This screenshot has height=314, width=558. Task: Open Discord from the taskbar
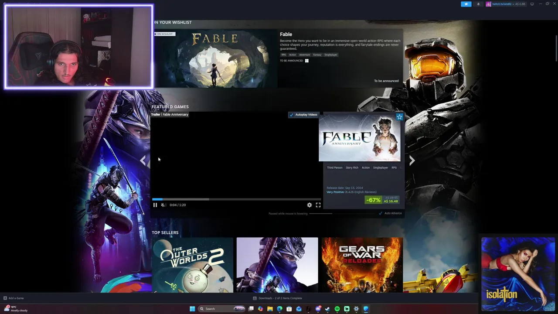click(318, 309)
